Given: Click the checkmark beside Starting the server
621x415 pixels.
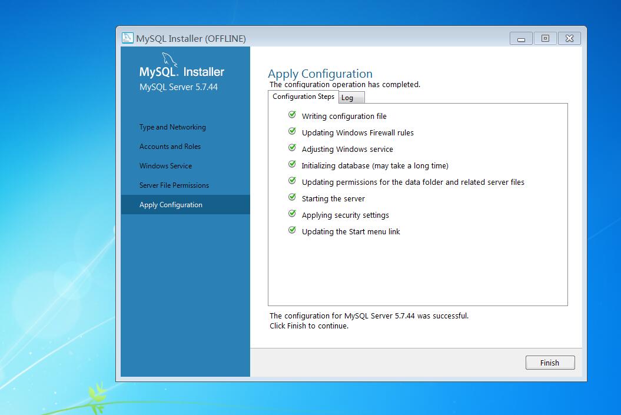Looking at the screenshot, I should pyautogui.click(x=292, y=197).
